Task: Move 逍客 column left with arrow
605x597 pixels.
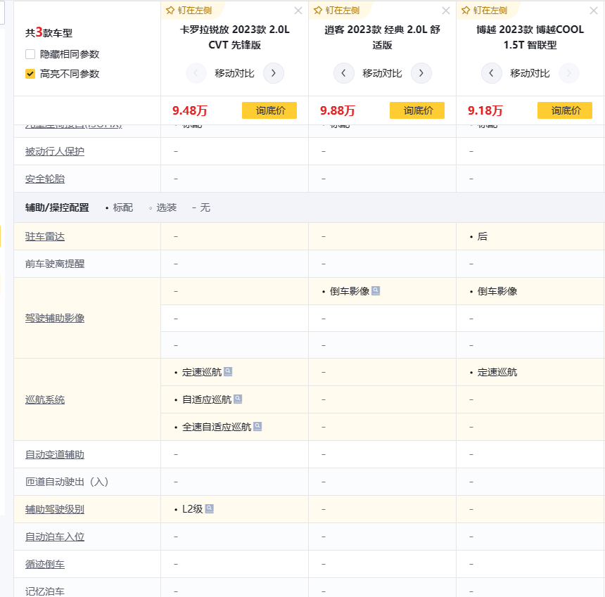Action: [343, 73]
